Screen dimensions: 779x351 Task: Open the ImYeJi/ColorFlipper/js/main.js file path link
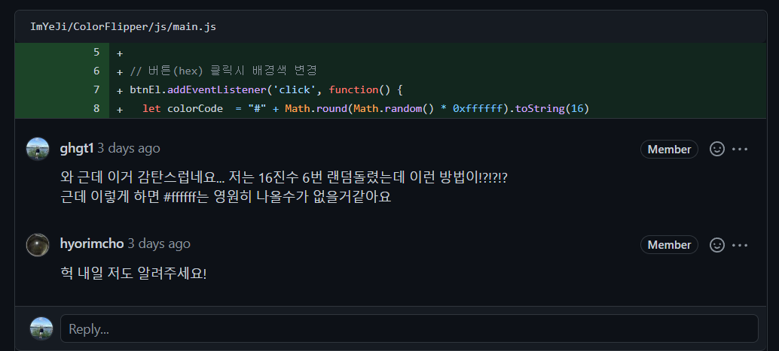point(123,27)
